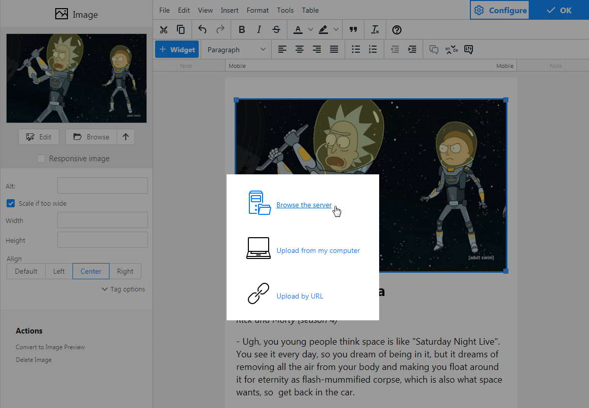Click the Configure button
589x408 pixels.
coord(500,10)
